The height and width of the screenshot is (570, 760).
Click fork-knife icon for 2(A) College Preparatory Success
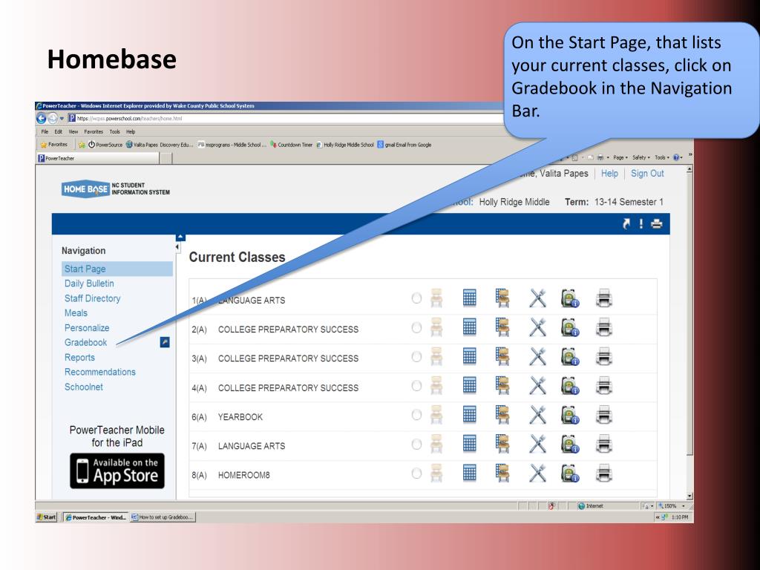(x=537, y=327)
